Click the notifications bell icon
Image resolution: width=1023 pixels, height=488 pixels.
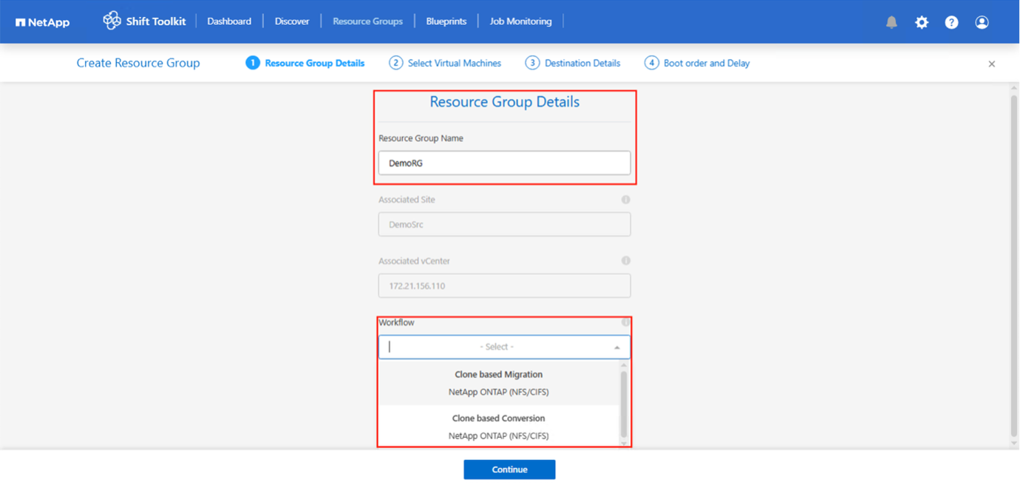[x=891, y=22]
